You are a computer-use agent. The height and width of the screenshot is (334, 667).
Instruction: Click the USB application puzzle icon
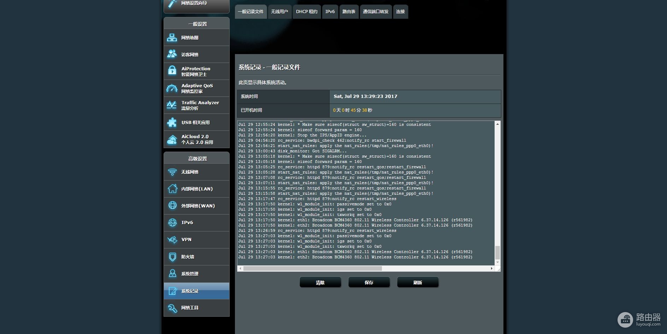(x=172, y=122)
